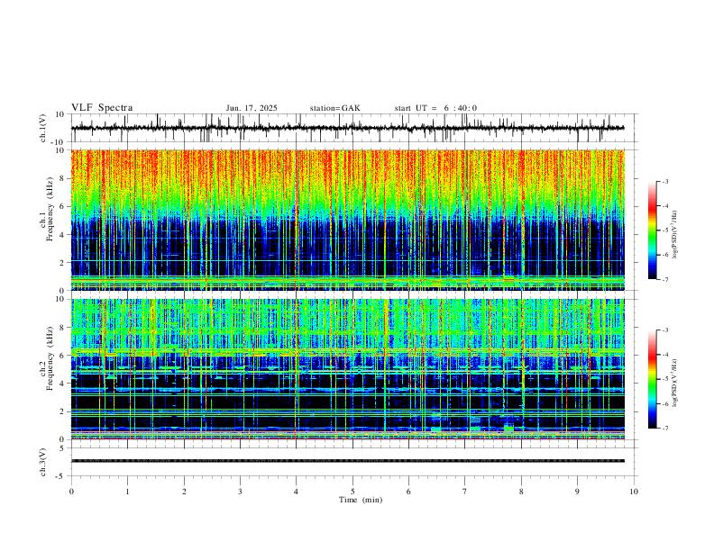Click the ch.1 spectrogram color scale bar

pos(652,230)
